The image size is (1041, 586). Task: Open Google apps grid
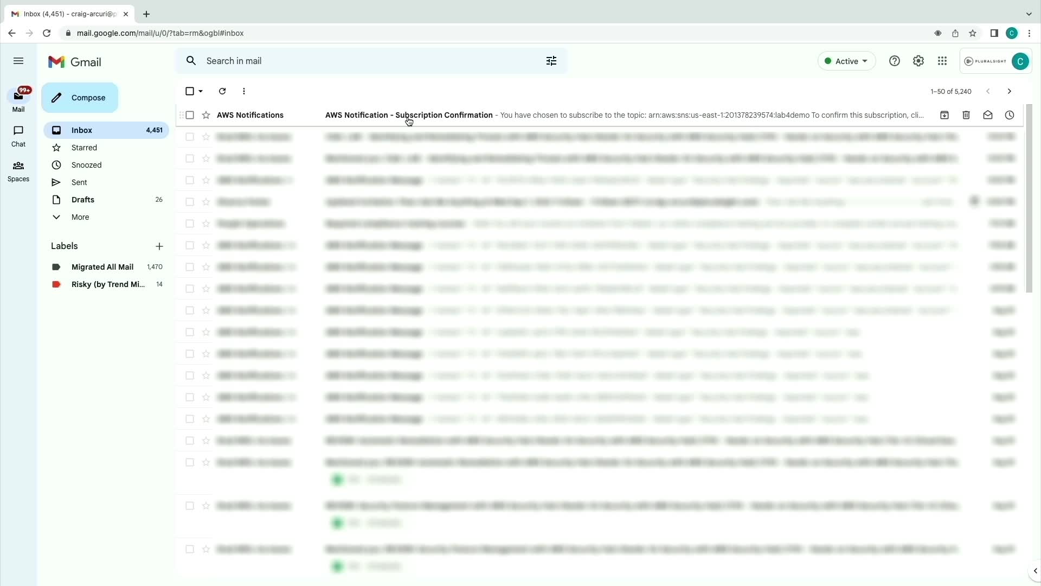coord(942,61)
